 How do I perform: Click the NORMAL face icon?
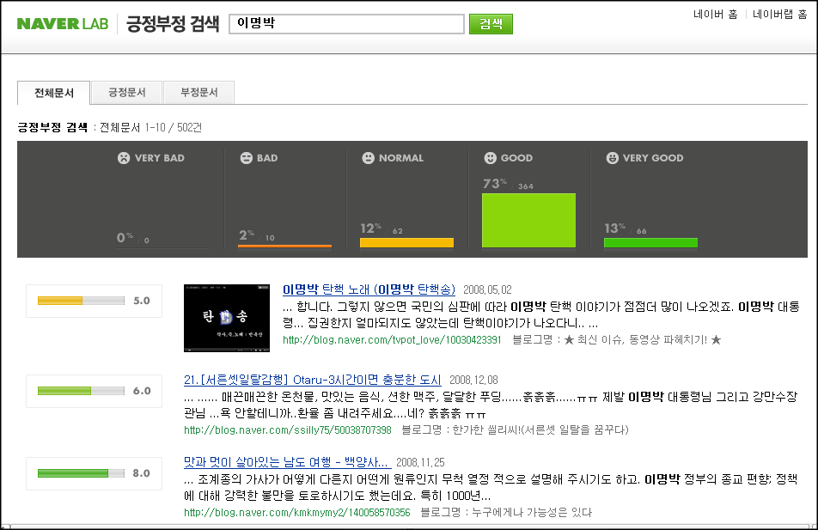[x=369, y=157]
